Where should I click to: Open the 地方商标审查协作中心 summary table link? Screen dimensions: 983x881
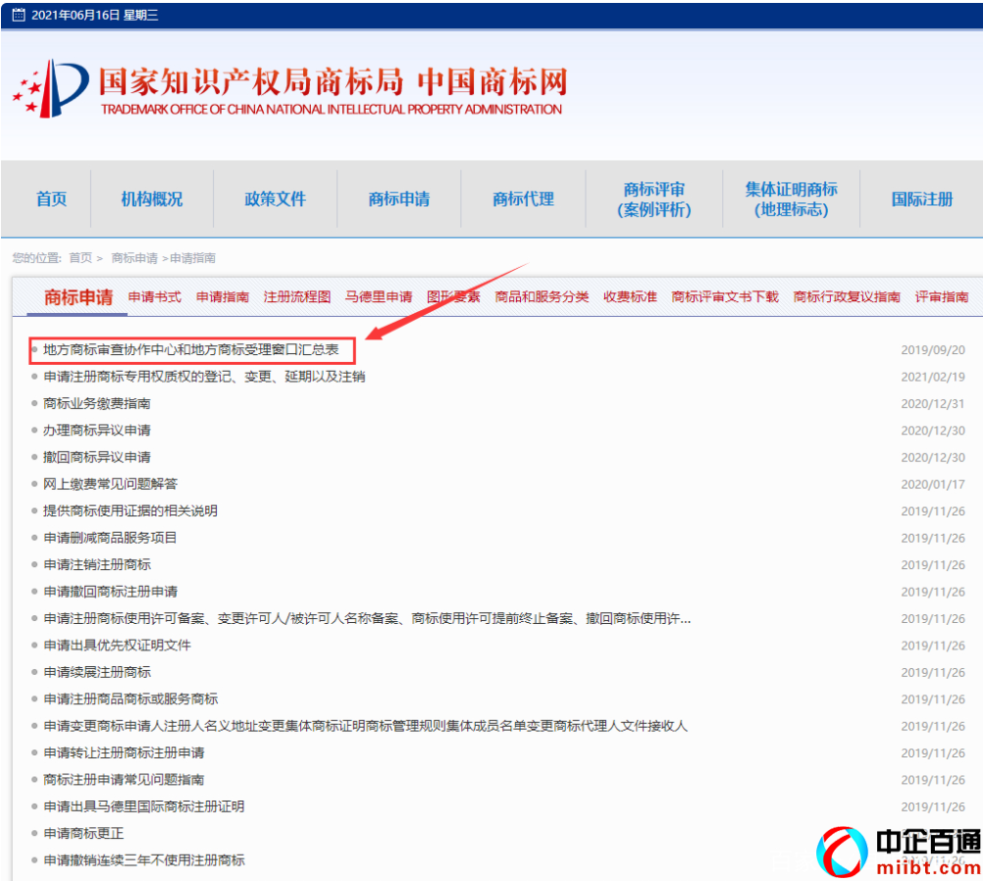[191, 350]
